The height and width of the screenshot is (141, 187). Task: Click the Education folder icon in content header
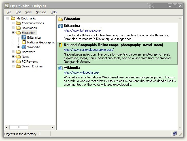(x=60, y=19)
